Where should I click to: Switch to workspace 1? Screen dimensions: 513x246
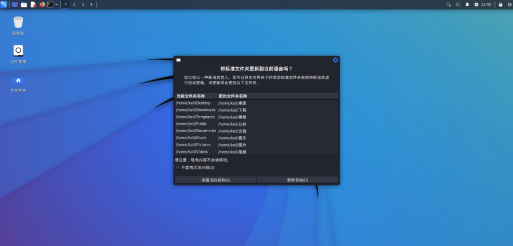point(65,5)
